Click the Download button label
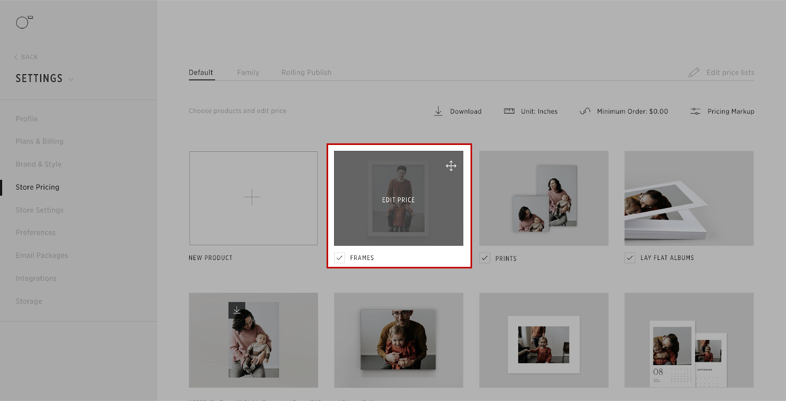The height and width of the screenshot is (401, 786). coord(466,112)
